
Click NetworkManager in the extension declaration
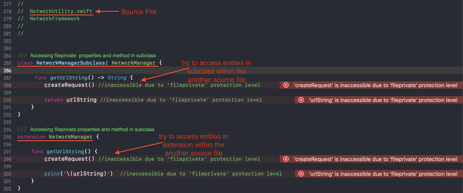tap(70, 137)
